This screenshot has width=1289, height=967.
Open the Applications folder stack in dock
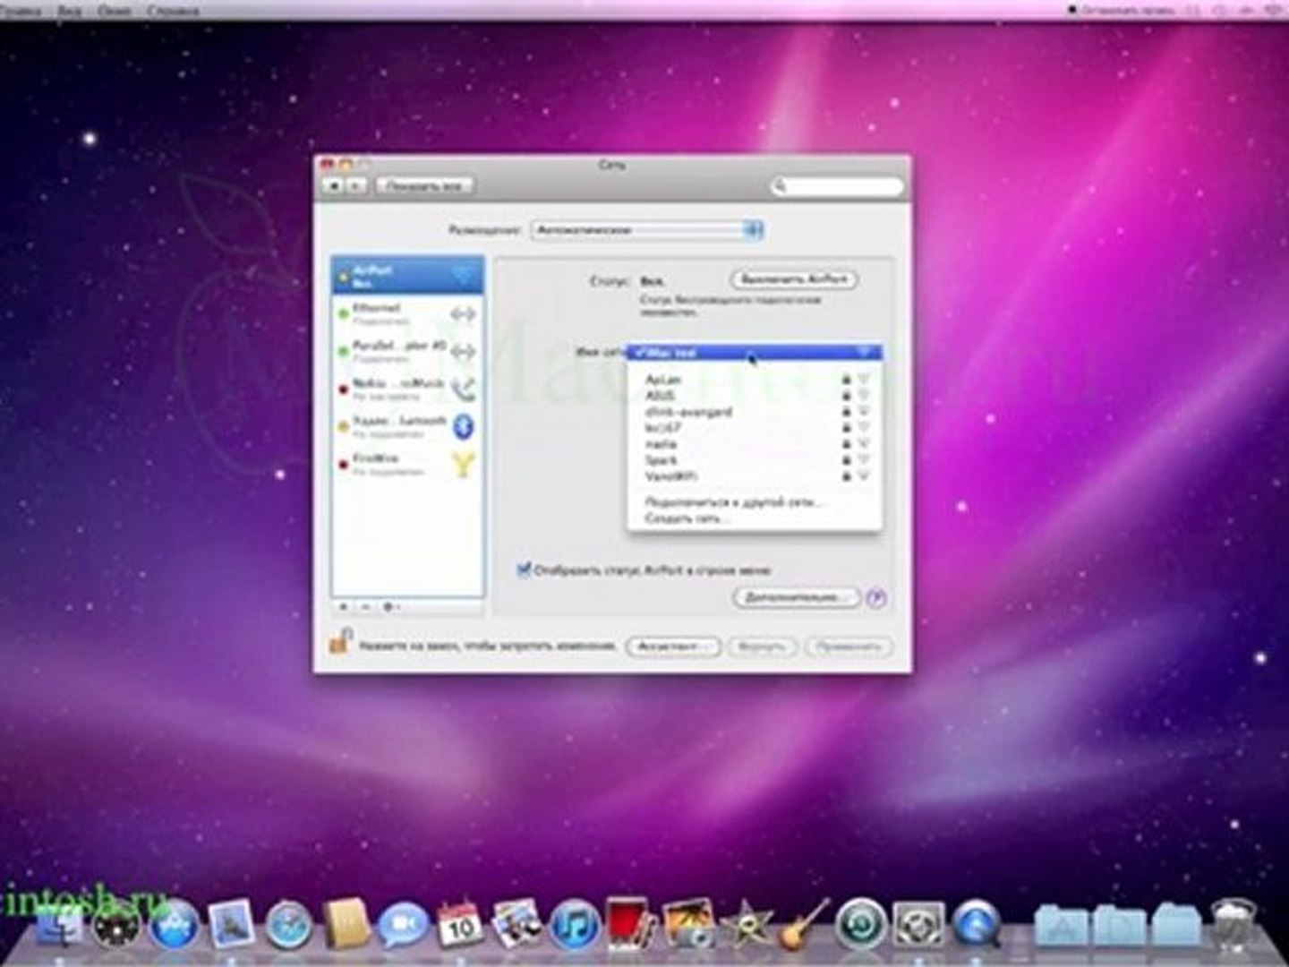(1061, 927)
